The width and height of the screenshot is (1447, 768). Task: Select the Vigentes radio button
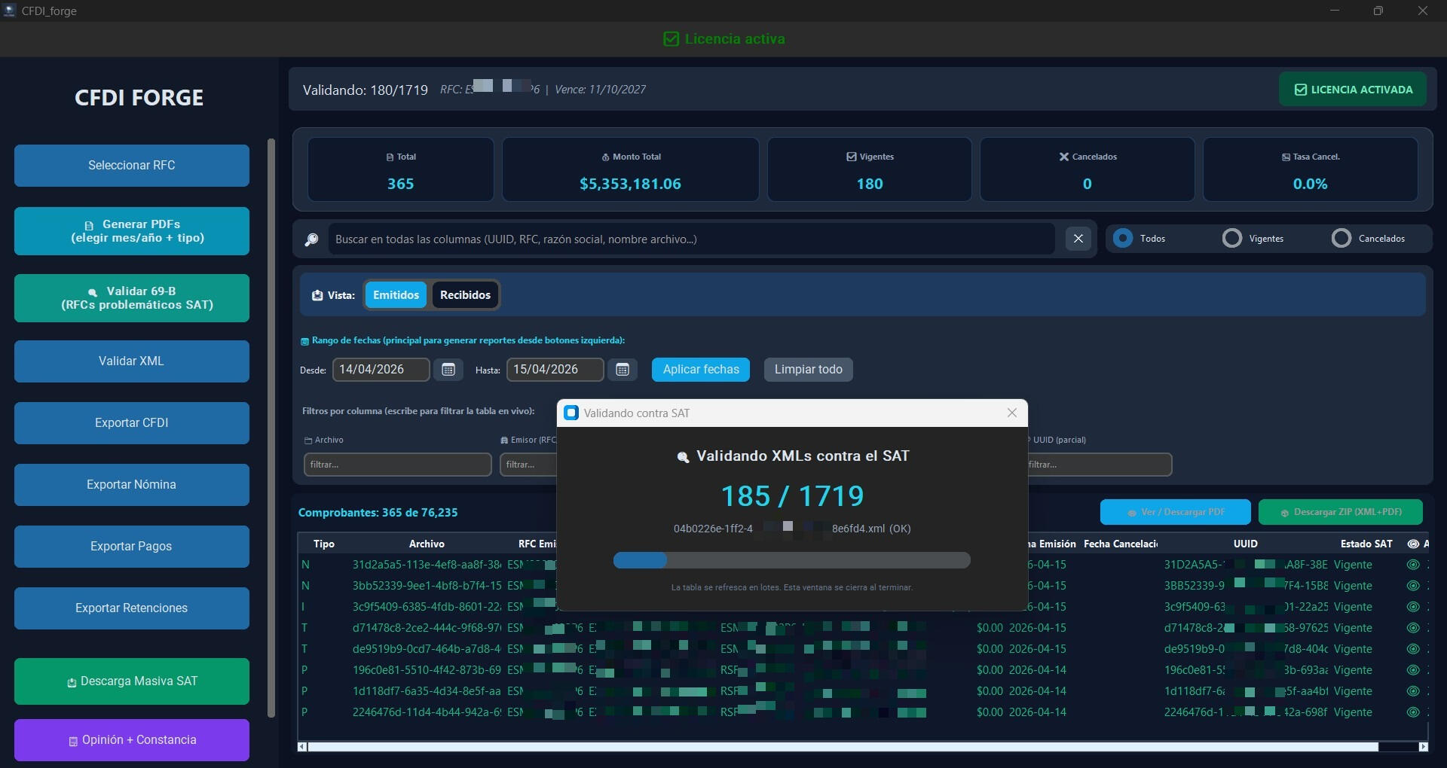[1232, 239]
